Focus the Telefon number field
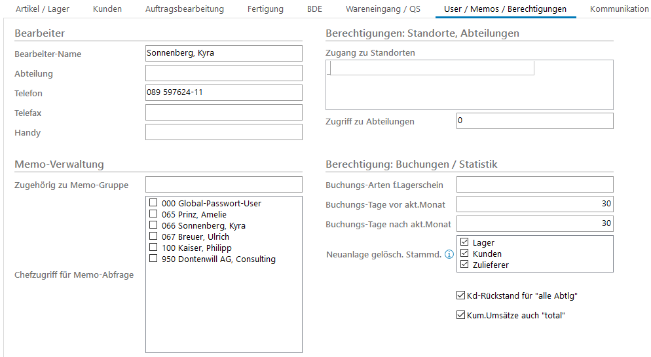This screenshot has height=357, width=651. [223, 93]
